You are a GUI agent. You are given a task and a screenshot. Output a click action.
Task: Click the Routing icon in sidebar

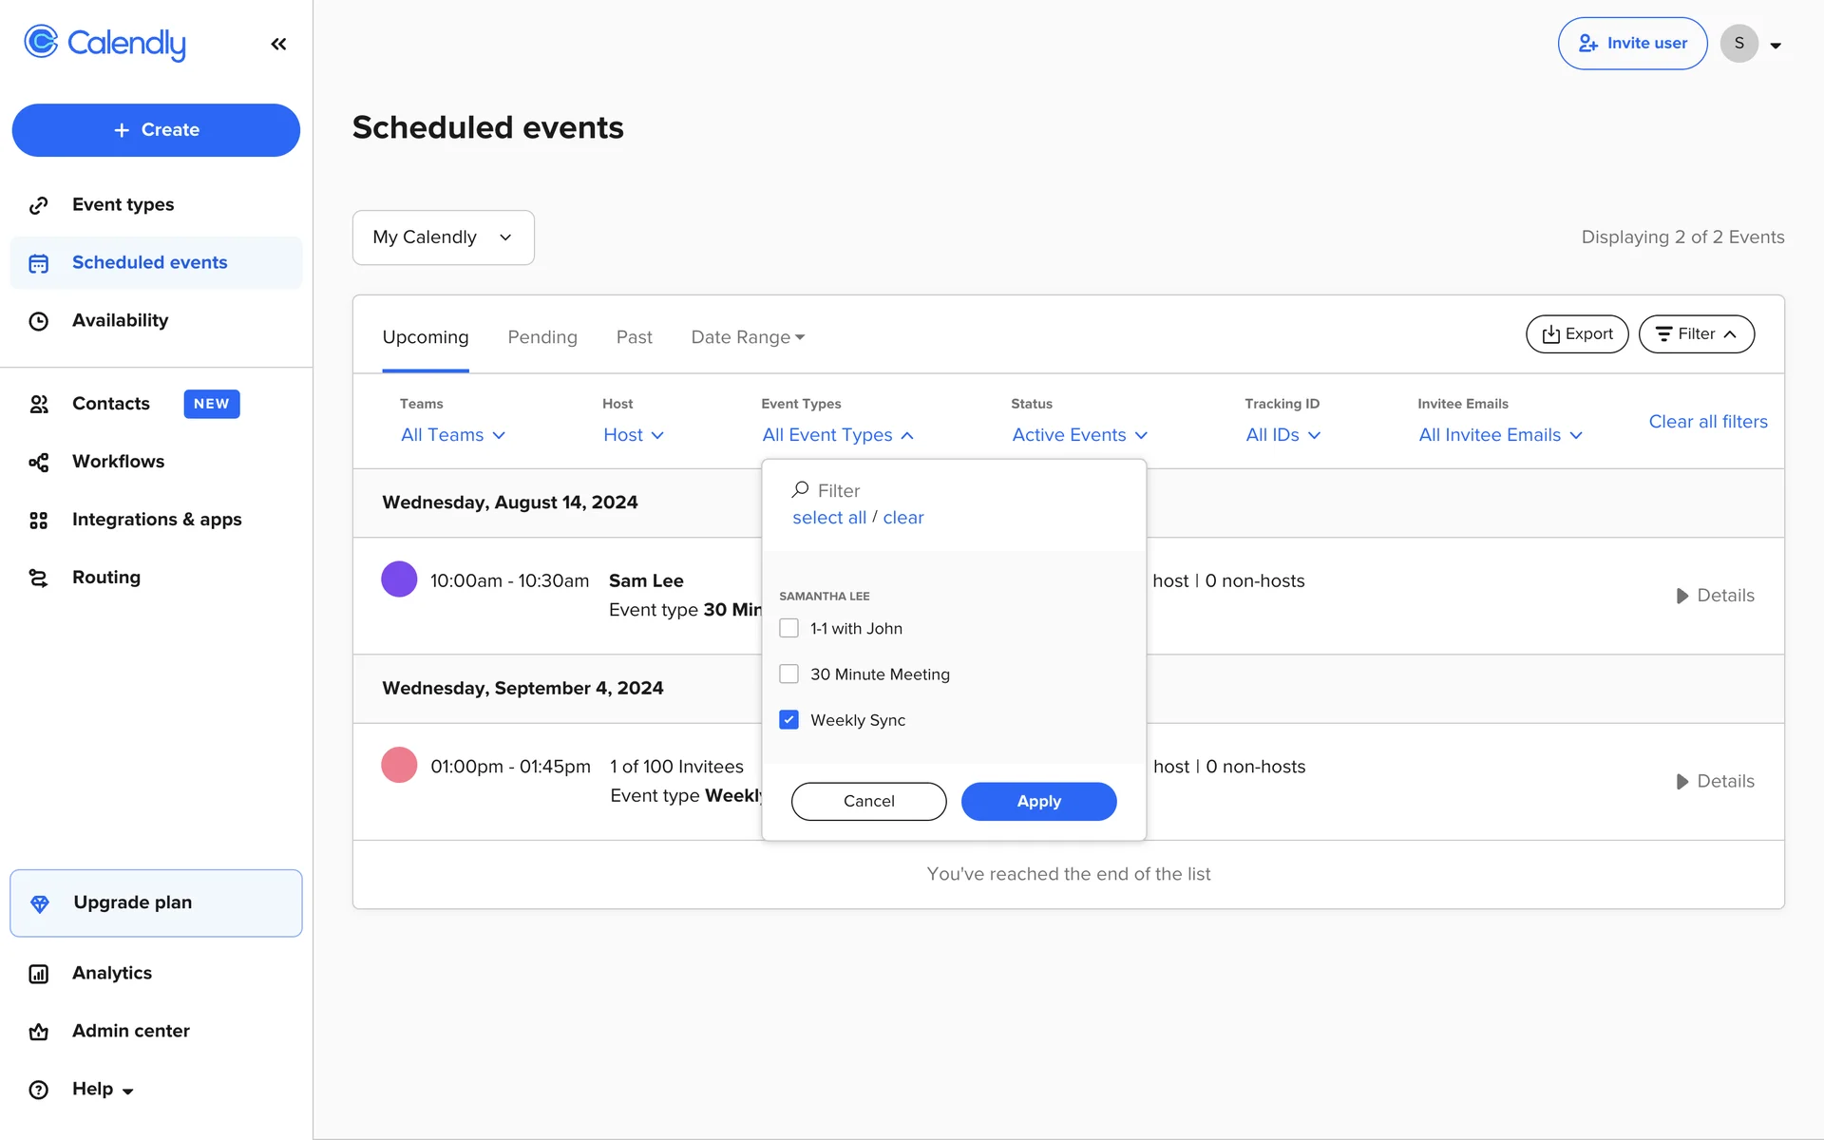point(39,578)
